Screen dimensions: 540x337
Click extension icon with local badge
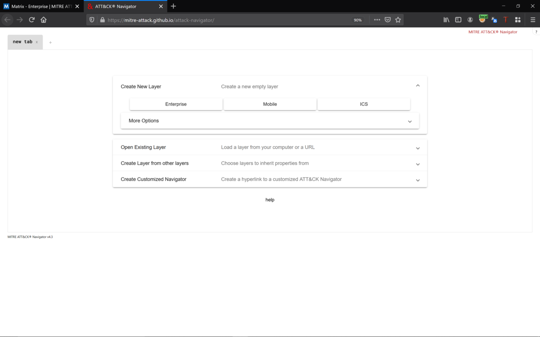pyautogui.click(x=482, y=19)
